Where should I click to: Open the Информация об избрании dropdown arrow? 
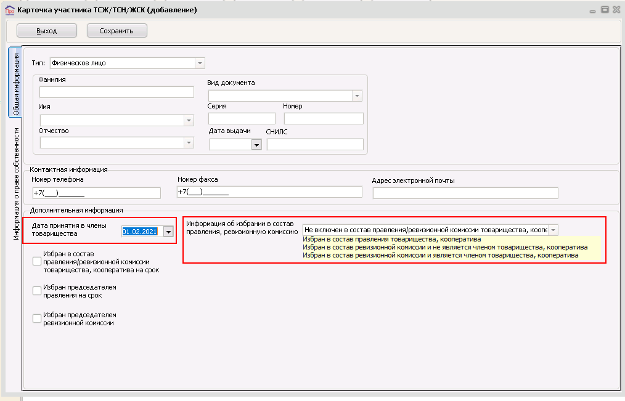pos(553,230)
